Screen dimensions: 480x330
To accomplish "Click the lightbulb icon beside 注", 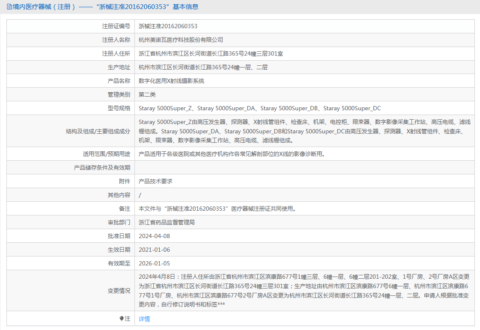I will pos(122,319).
